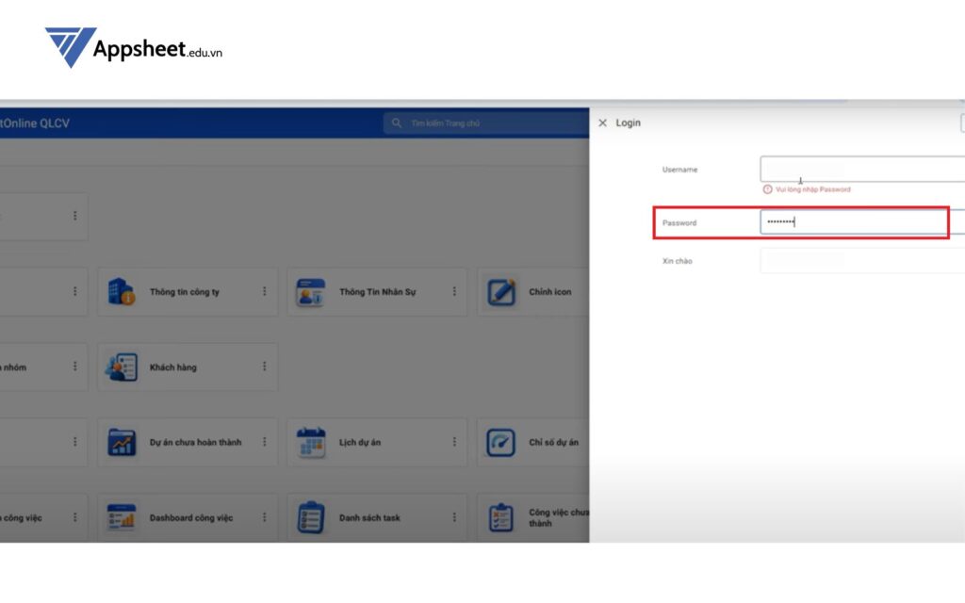This screenshot has width=965, height=603.
Task: Click the Appsheet.edu.vn logo
Action: tap(134, 47)
